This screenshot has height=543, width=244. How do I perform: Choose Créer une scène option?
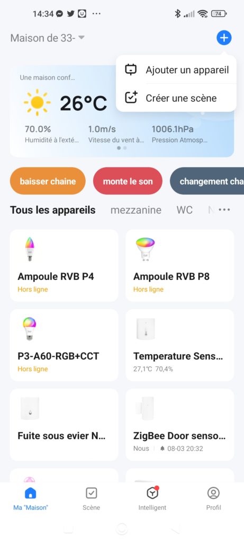tap(176, 98)
